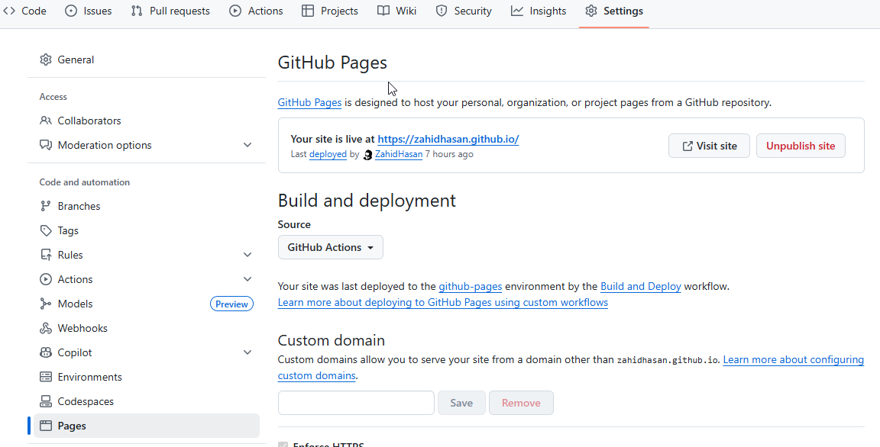The width and height of the screenshot is (880, 447).
Task: Expand the Moderation options section
Action: (x=247, y=144)
